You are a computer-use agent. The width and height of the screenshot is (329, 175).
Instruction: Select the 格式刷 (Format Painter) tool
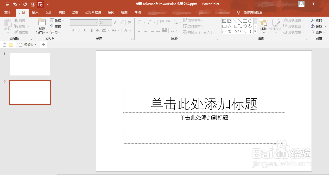(x=21, y=32)
